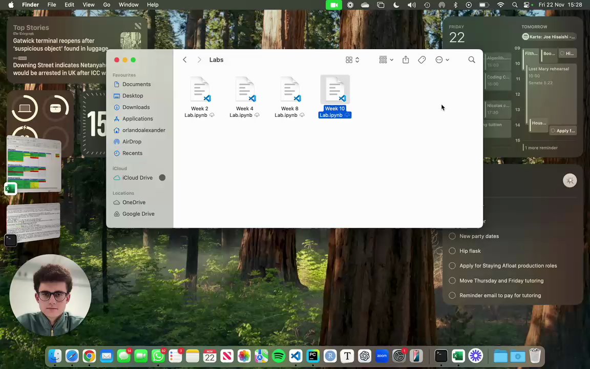Open Spotlight search in the menu bar
Viewport: 590px width, 369px height.
(x=515, y=5)
